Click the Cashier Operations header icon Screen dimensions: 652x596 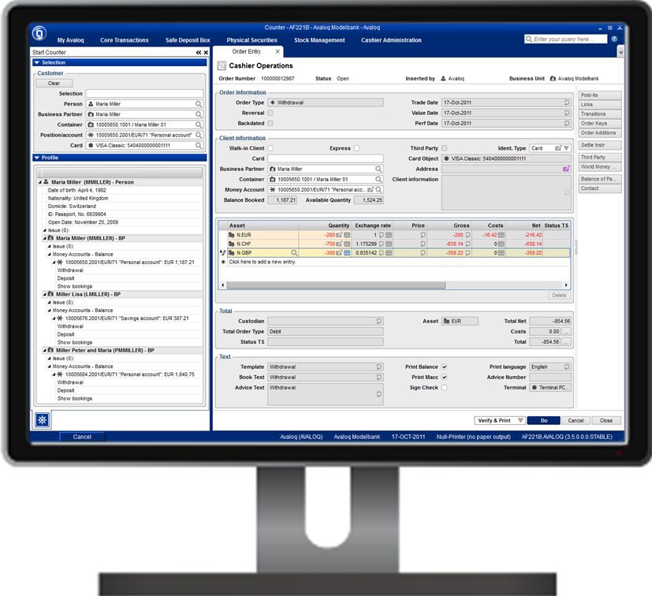pyautogui.click(x=222, y=65)
